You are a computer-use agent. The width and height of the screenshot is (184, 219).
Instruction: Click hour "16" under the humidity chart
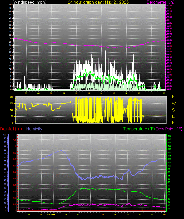(115, 215)
